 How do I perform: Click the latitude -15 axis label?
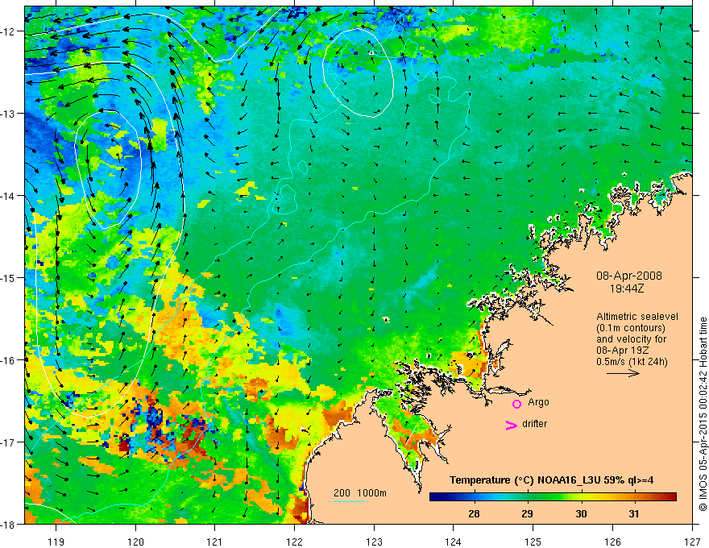[x=8, y=277]
